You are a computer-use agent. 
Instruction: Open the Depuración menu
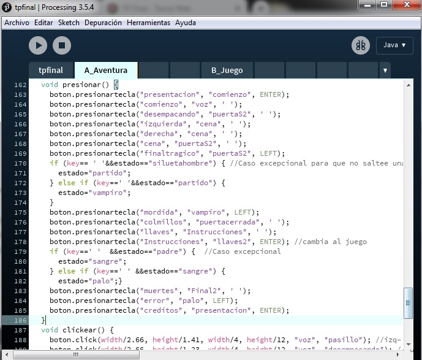pos(103,23)
